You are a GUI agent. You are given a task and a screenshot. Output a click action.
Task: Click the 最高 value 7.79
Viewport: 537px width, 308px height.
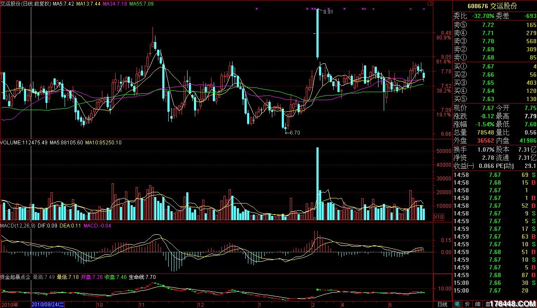pos(530,116)
